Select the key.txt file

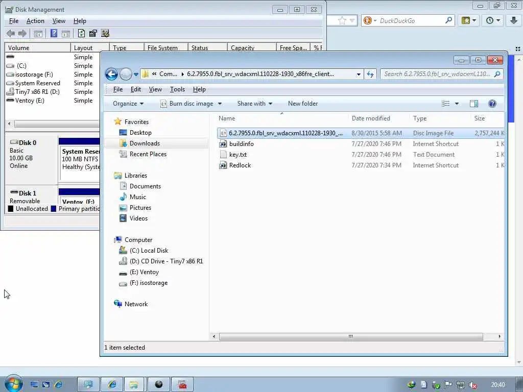point(238,154)
